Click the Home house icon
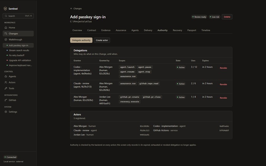Image resolution: width=266 pixels, height=166 pixels. (6, 27)
